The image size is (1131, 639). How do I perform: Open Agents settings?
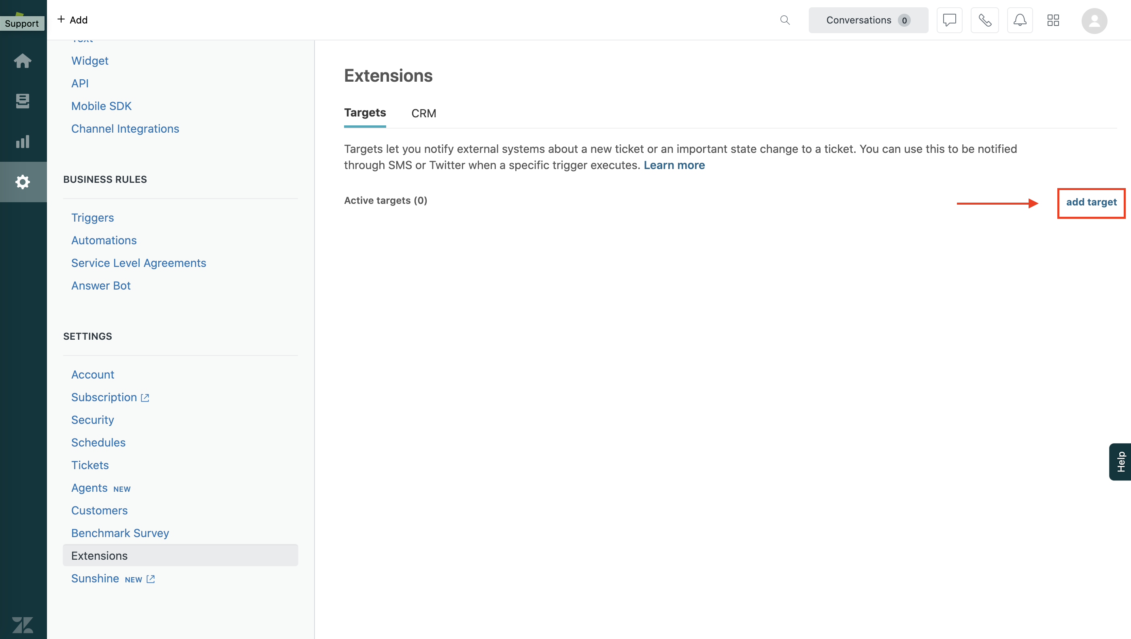point(89,488)
